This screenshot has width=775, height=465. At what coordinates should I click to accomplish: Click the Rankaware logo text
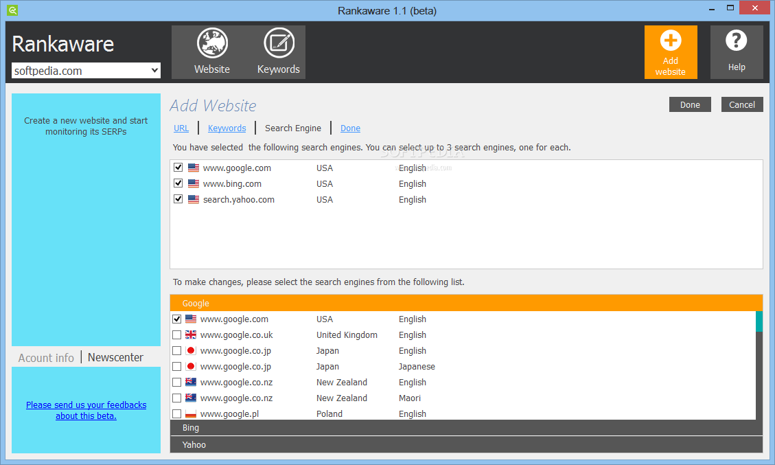(x=62, y=44)
